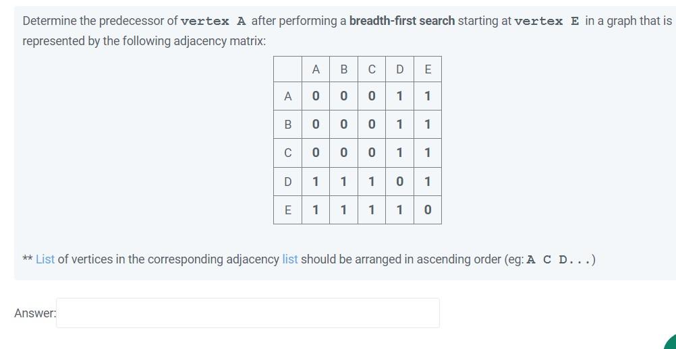Click the cell at row E, column E

(428, 210)
